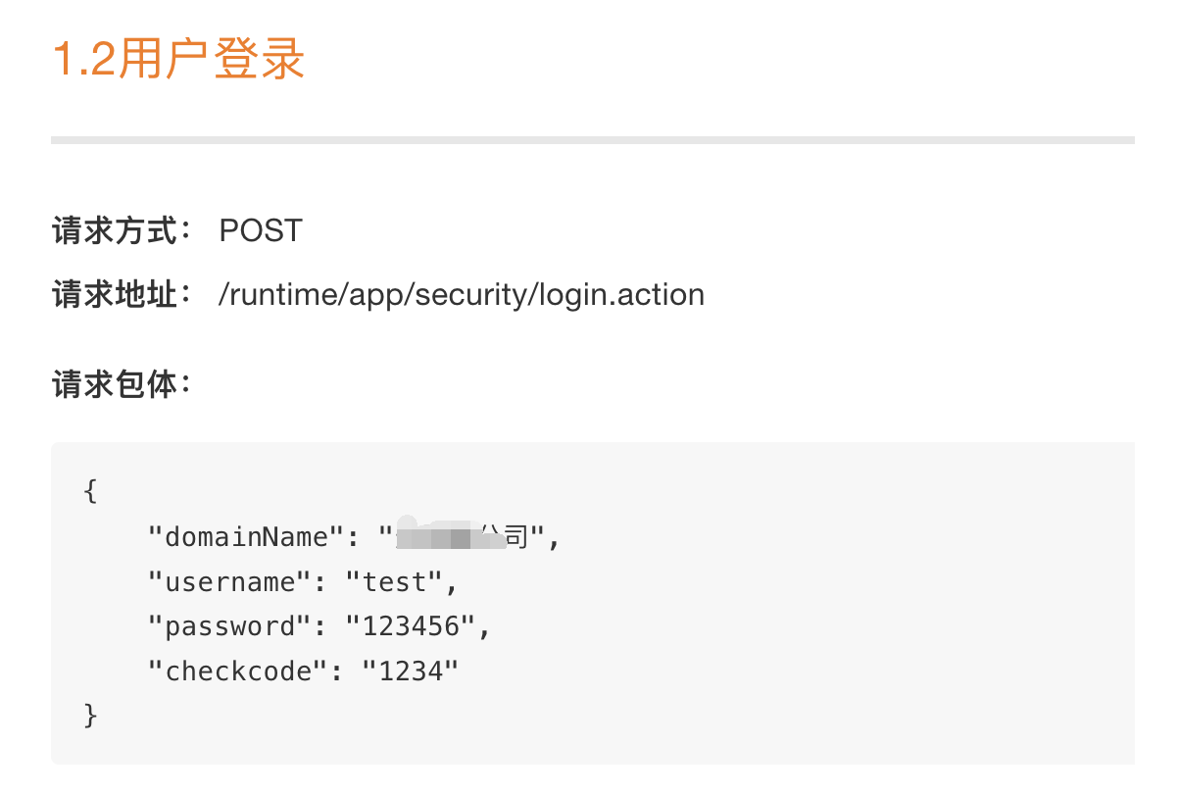Click the "123456" password value
This screenshot has height=796, width=1178.
coord(412,626)
